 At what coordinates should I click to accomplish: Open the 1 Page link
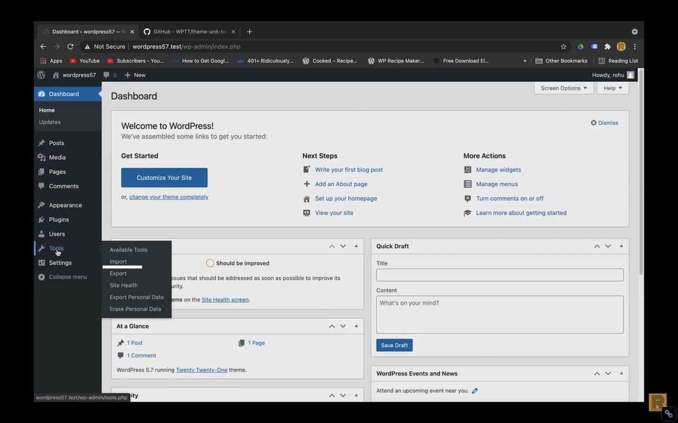point(256,343)
